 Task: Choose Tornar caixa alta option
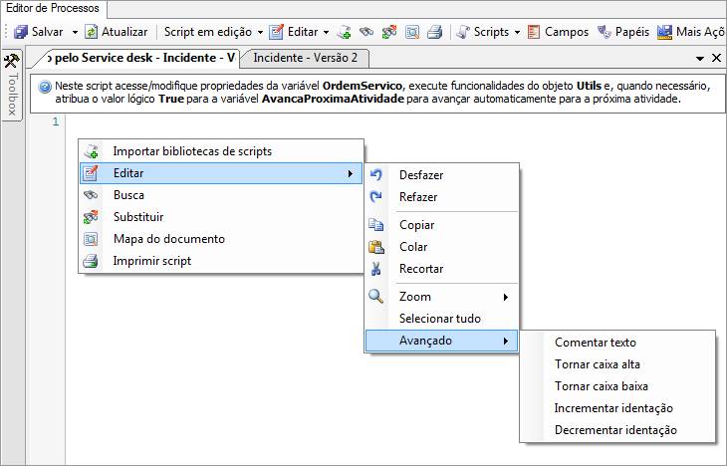tap(617, 364)
